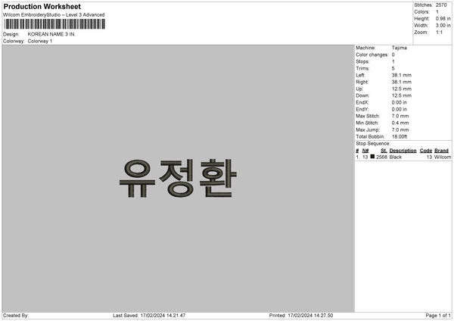Click the 'N#' column header

tap(365, 151)
